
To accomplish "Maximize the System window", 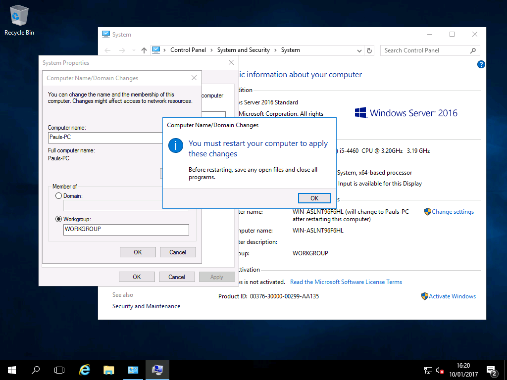I will click(452, 34).
